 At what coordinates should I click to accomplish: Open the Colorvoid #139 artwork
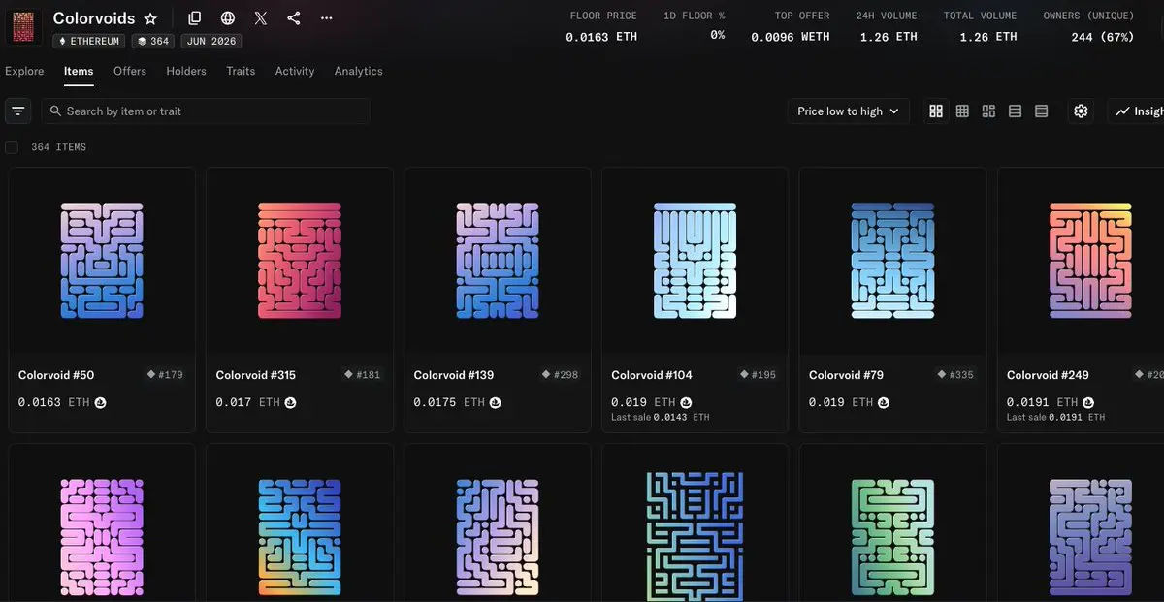coord(498,261)
